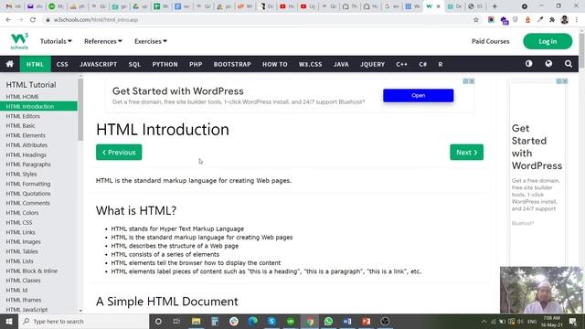Open the Extensions puzzle icon

click(552, 20)
